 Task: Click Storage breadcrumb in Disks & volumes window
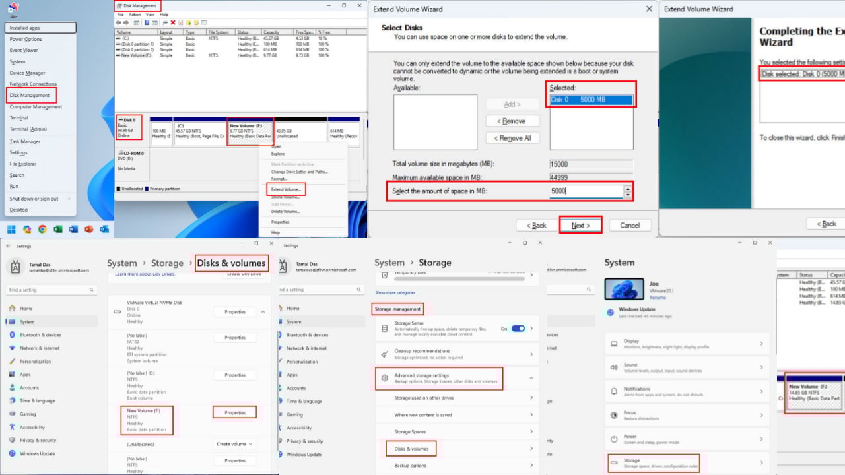(167, 263)
